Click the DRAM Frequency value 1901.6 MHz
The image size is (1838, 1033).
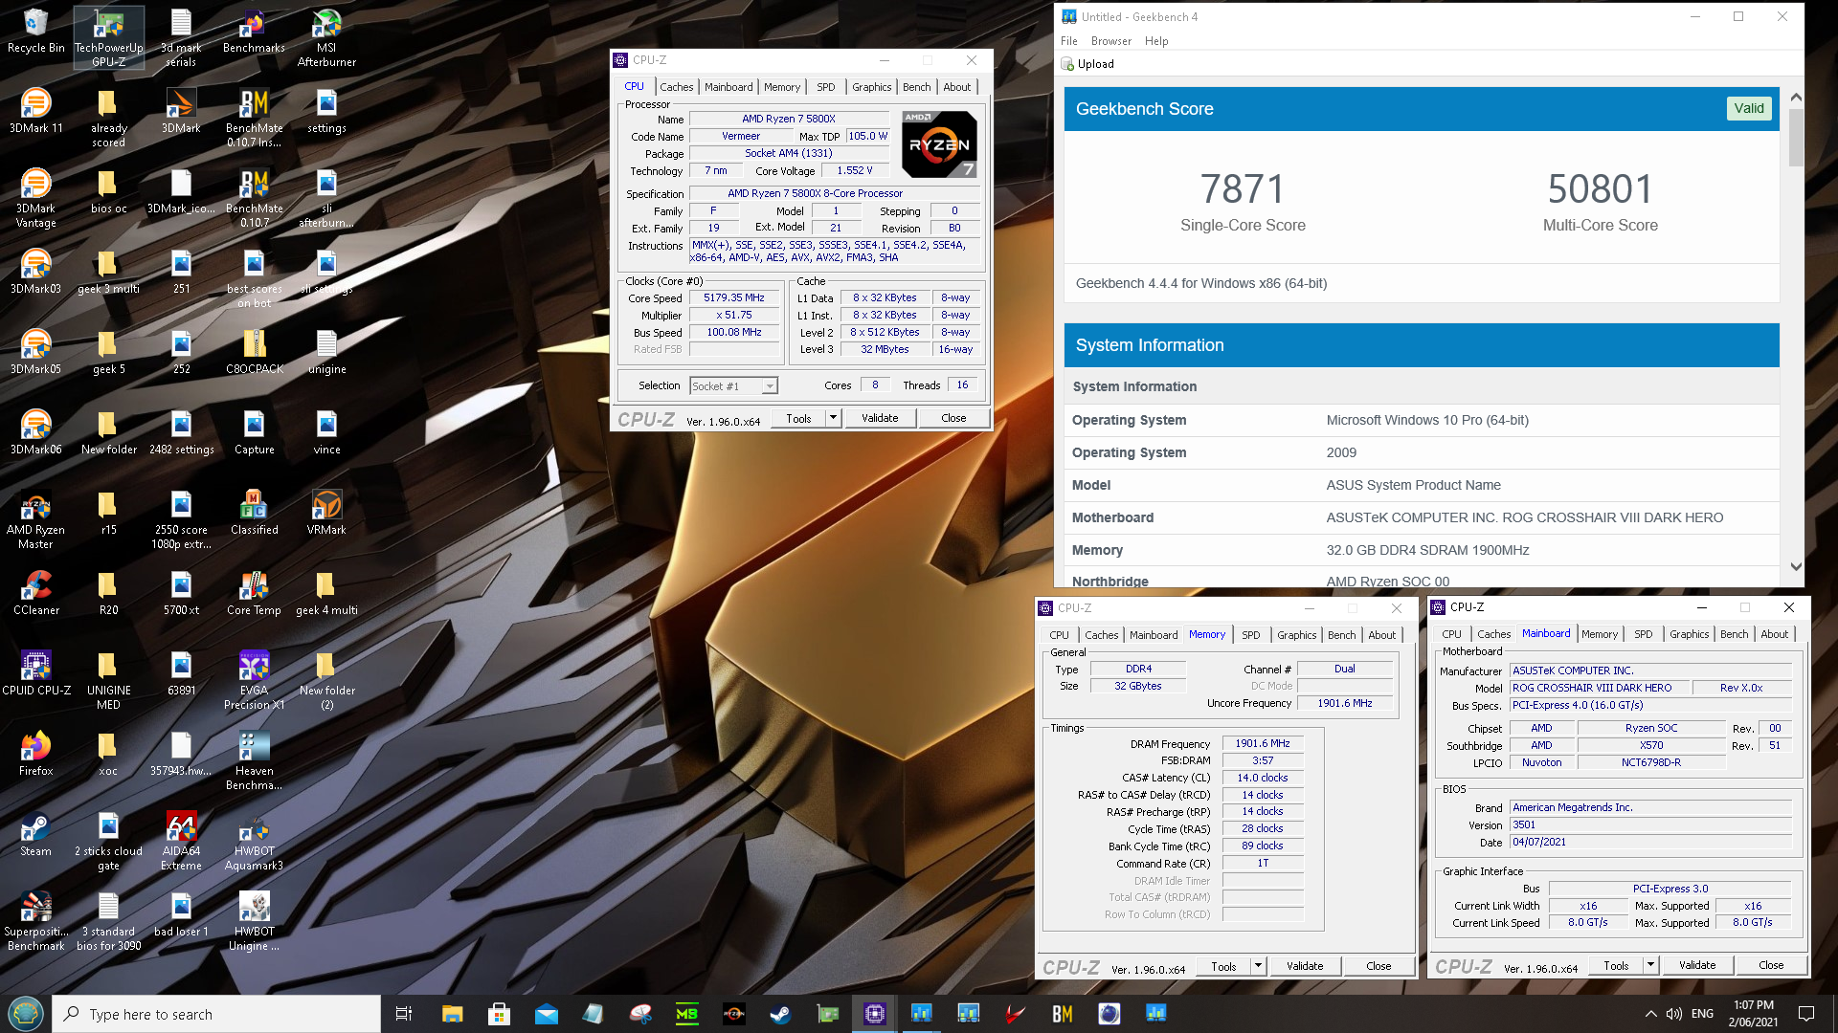click(1262, 743)
